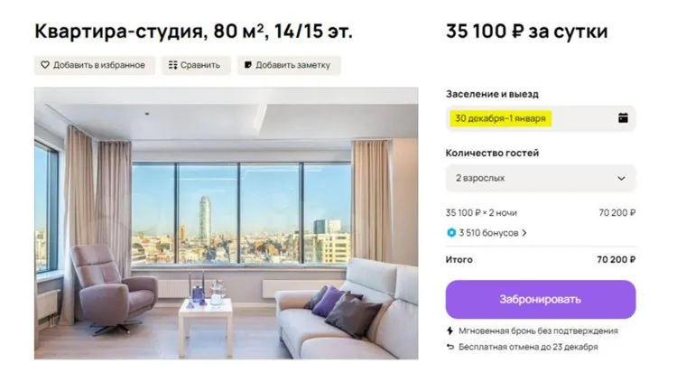Screen dimensions: 686x382
Task: Click the compare icon next to Сравнить
Action: pos(172,65)
